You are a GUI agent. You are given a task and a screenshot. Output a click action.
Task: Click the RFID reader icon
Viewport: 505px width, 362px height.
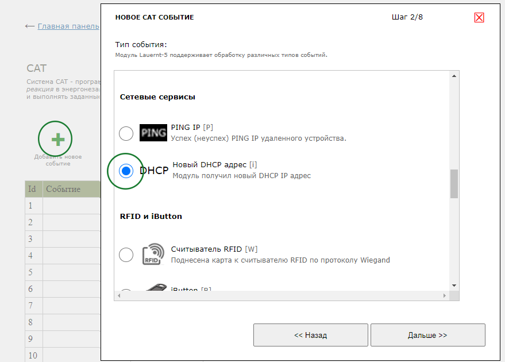[153, 253]
